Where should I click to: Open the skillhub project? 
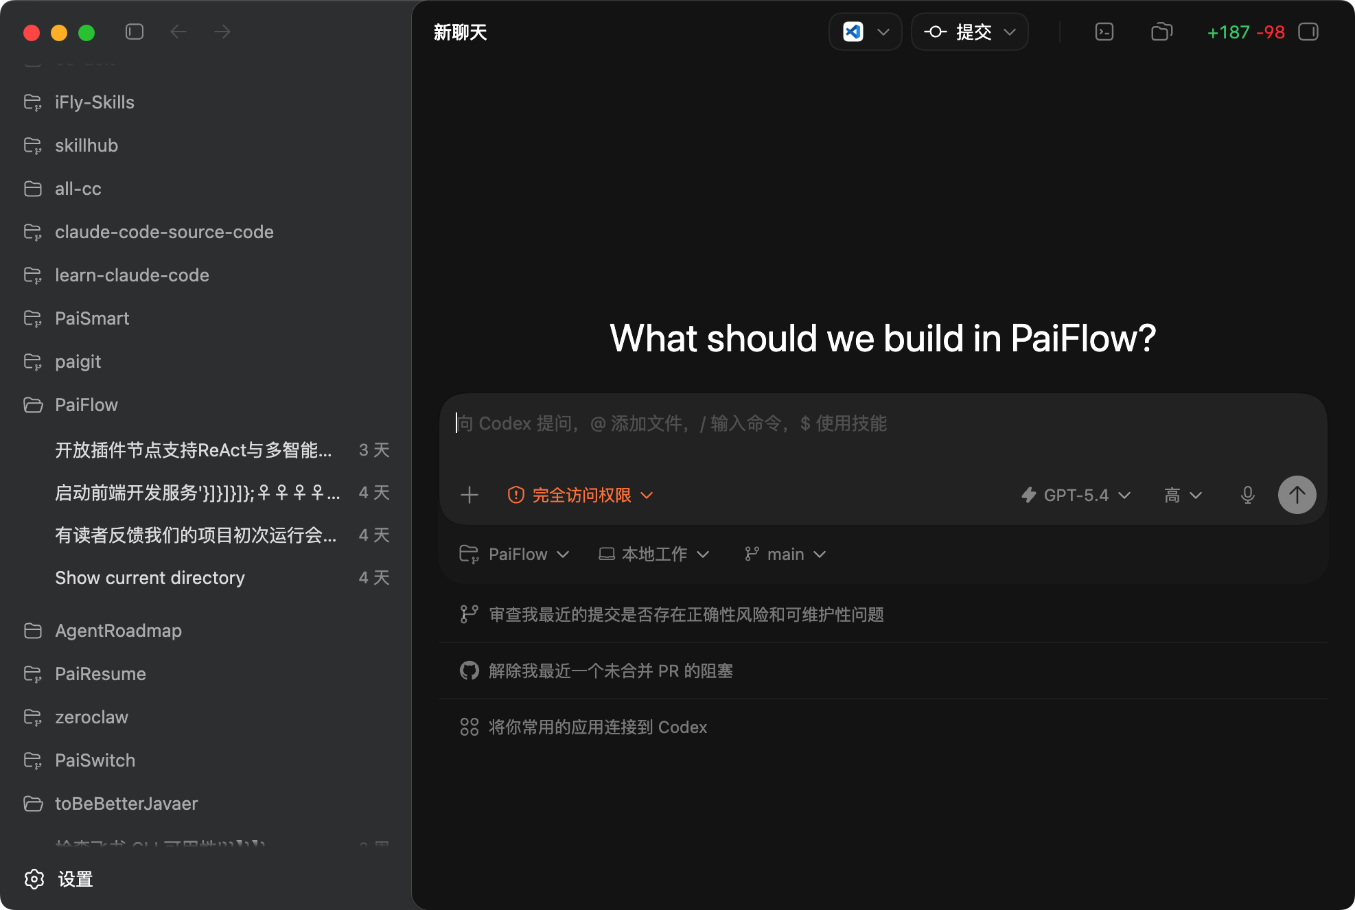click(x=206, y=145)
